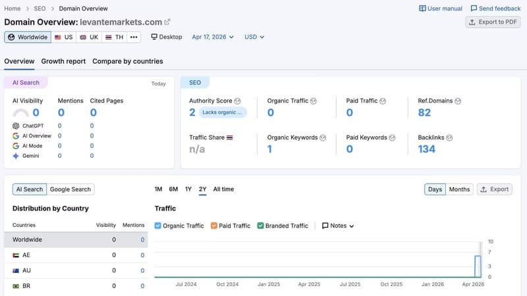Go to SEO breadcrumb
The image size is (527, 296).
[40, 9]
